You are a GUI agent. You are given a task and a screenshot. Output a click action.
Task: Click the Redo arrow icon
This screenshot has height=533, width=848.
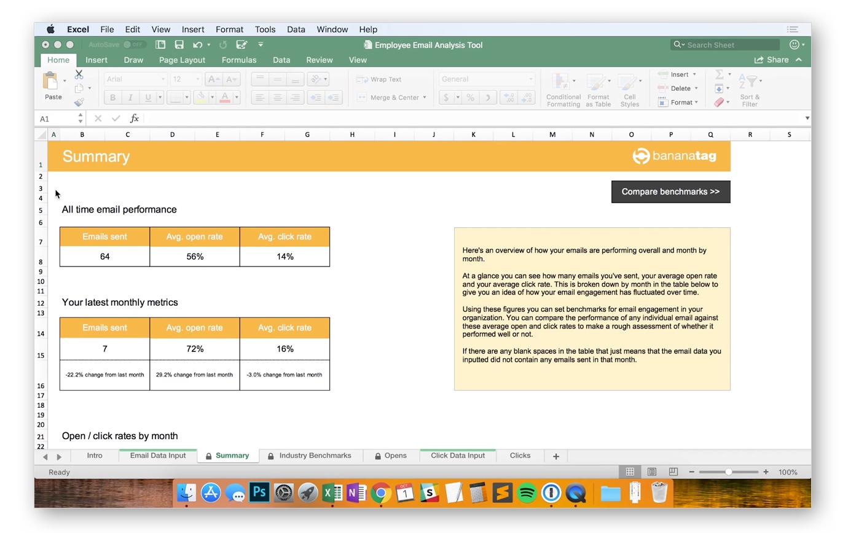coord(223,45)
